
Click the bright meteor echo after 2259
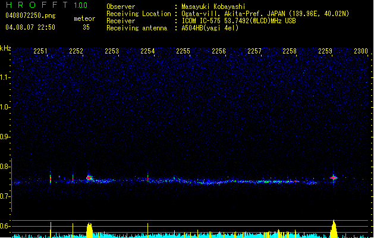334,177
